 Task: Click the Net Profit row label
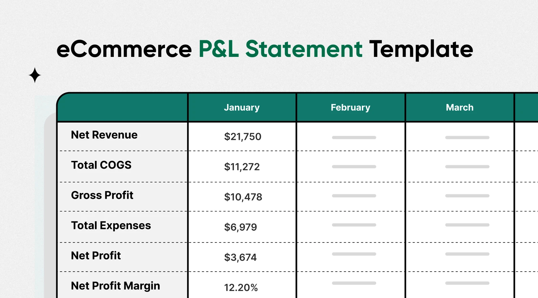[96, 256]
